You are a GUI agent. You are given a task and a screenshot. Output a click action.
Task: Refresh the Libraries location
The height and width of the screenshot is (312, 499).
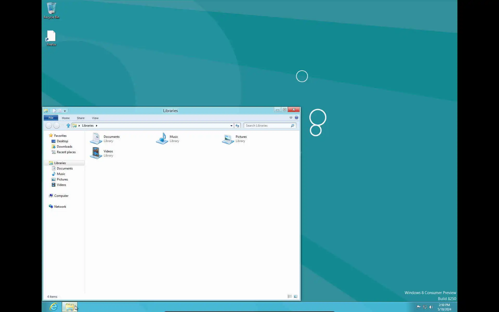pyautogui.click(x=237, y=126)
